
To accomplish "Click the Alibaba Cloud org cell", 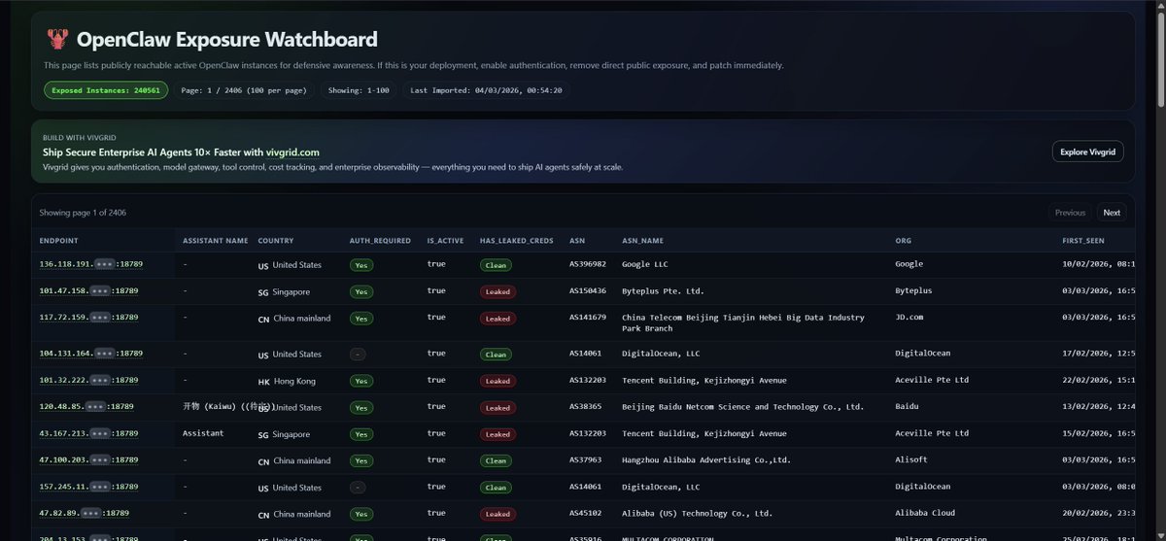I will click(925, 513).
